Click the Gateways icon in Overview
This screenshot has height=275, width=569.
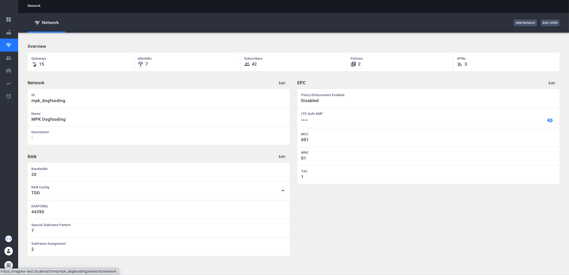point(34,64)
